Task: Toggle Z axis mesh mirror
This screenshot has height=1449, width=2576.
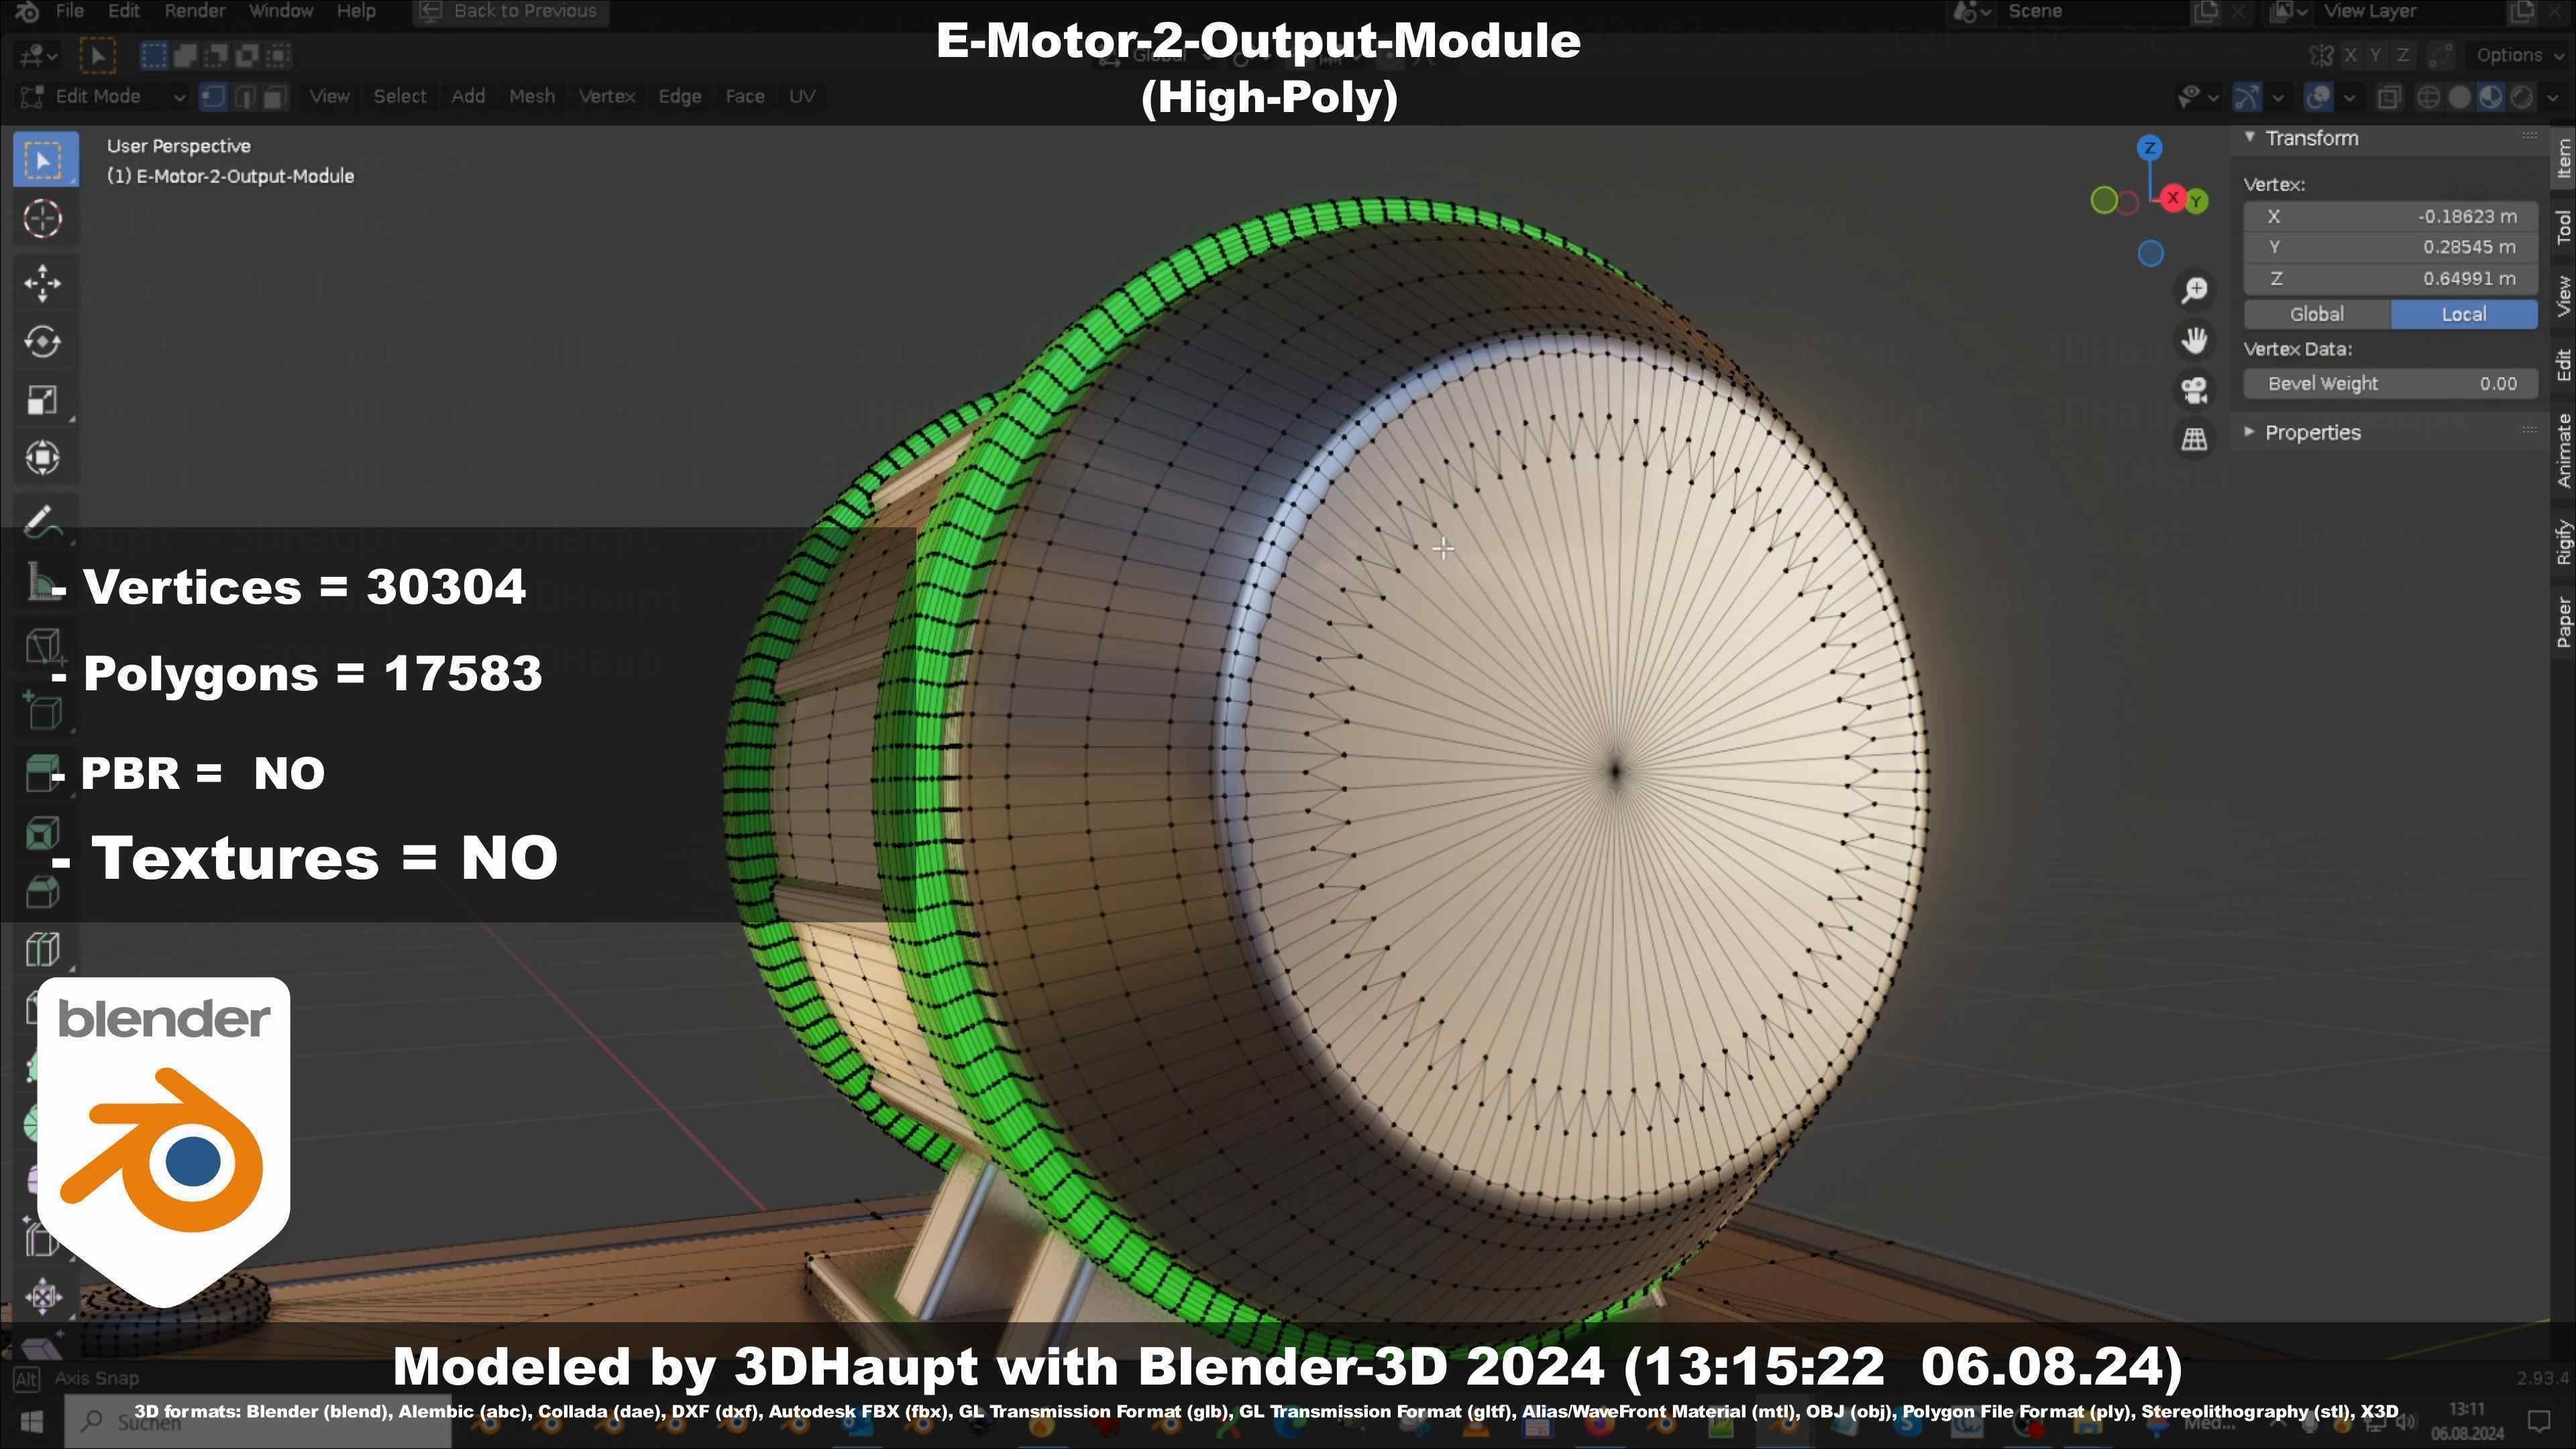Action: pyautogui.click(x=2402, y=55)
